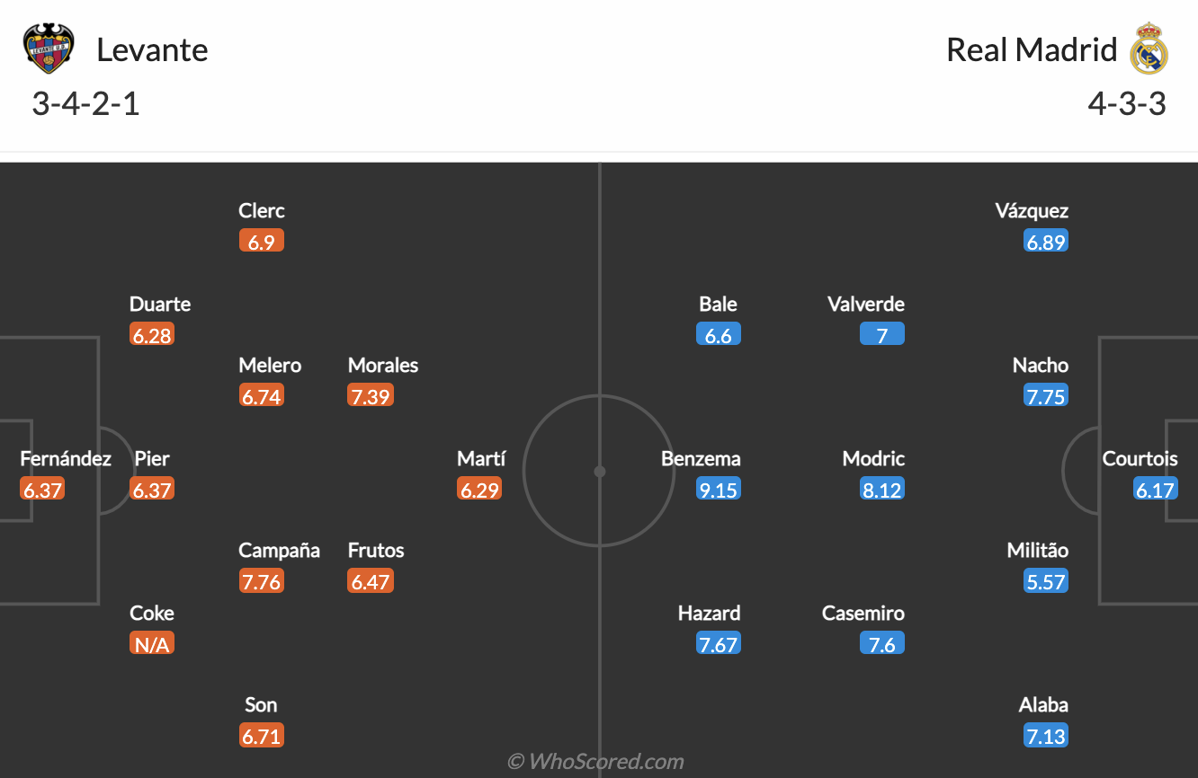Click Levante's 3-4-2-1 formation text
The height and width of the screenshot is (778, 1198).
point(85,104)
